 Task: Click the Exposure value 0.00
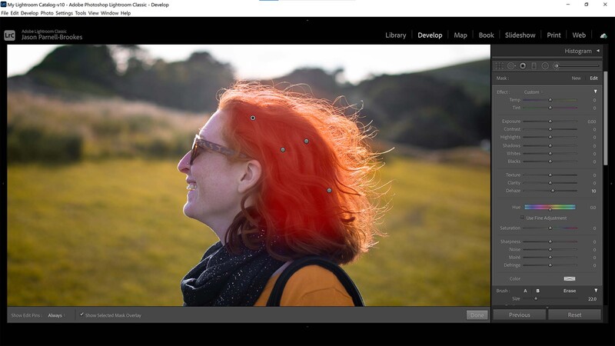(591, 121)
